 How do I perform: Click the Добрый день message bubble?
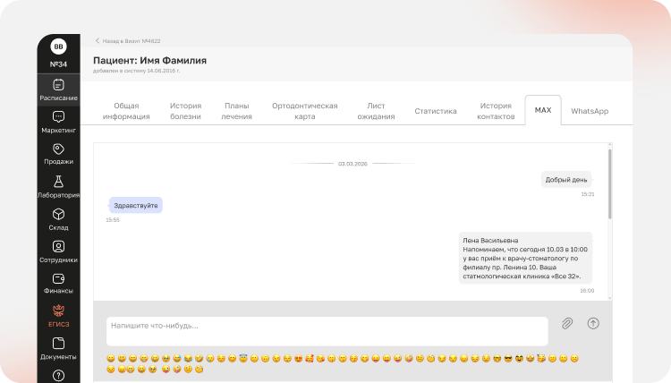(566, 180)
